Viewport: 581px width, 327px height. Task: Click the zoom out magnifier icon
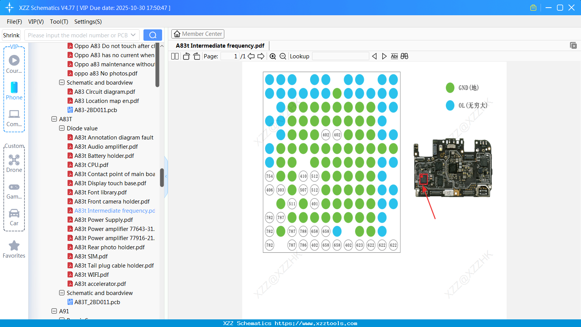point(283,56)
